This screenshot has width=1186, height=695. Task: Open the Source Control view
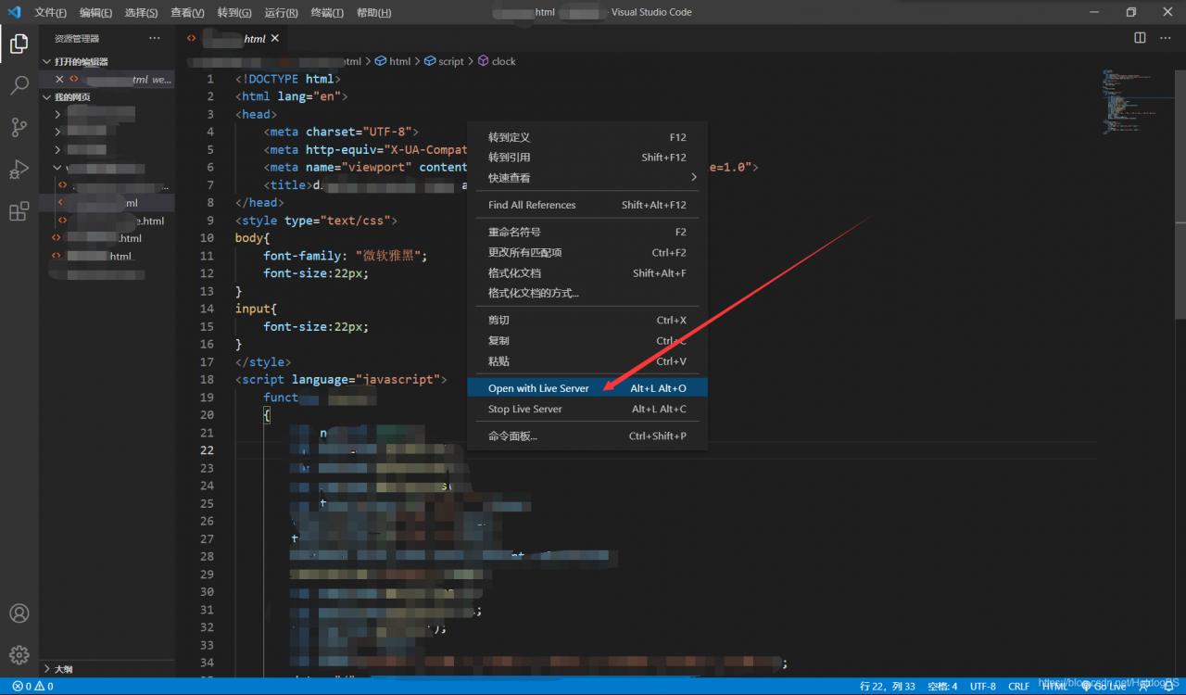pos(19,128)
